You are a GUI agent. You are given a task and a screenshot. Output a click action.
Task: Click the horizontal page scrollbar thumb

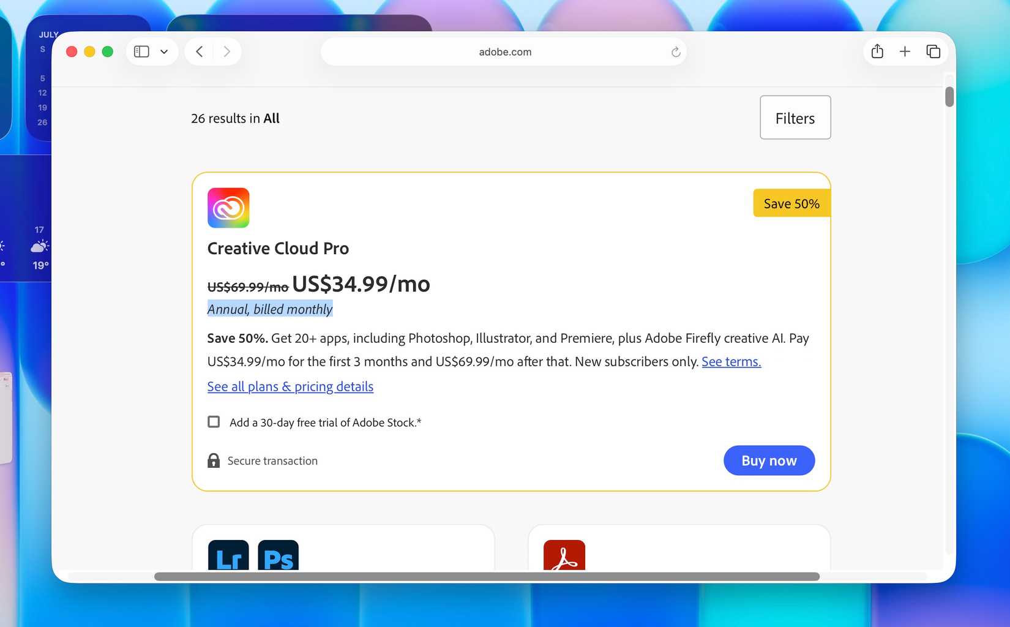point(487,577)
